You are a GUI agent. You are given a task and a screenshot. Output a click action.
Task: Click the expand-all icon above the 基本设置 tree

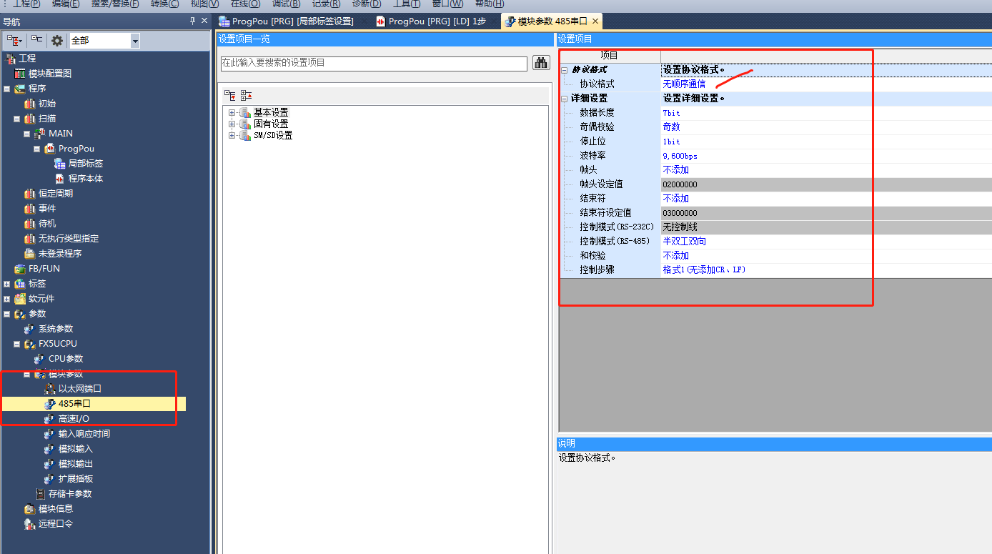tap(229, 95)
